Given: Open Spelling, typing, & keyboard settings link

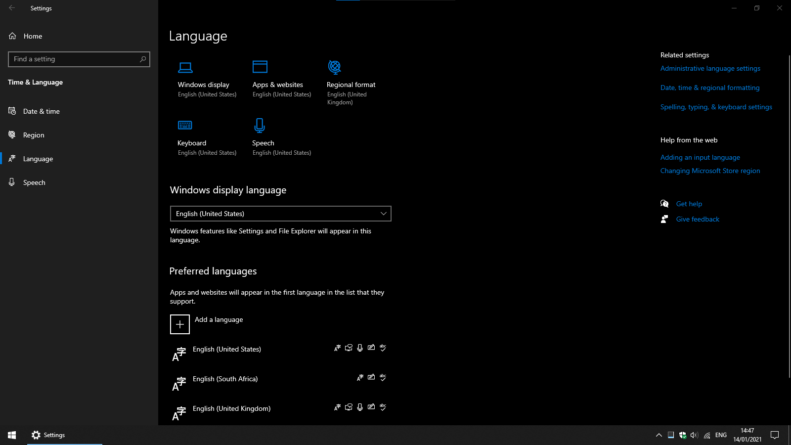Looking at the screenshot, I should click(716, 107).
